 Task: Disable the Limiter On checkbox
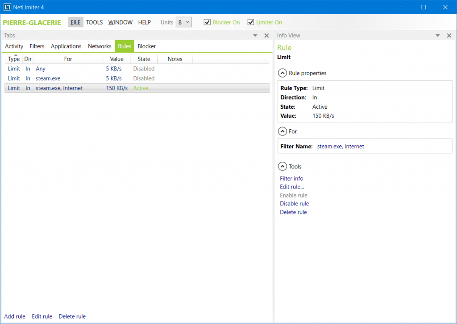[x=251, y=22]
